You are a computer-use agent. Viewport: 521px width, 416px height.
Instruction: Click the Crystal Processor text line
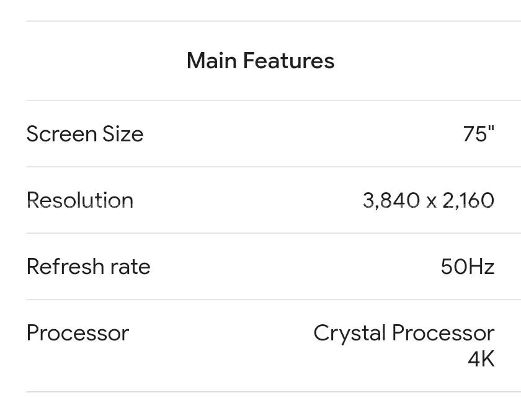point(404,333)
